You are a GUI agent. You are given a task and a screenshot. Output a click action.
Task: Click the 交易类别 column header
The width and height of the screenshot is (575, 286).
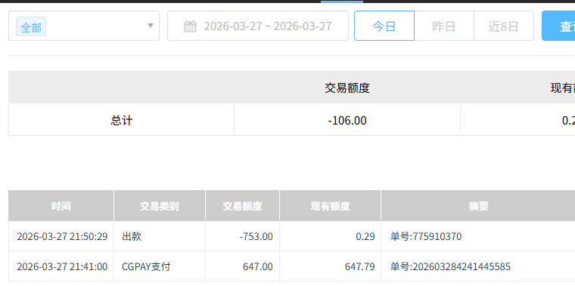point(159,206)
